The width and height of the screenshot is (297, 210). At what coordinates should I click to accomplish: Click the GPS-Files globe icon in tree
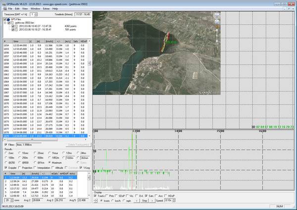[x=8, y=19]
